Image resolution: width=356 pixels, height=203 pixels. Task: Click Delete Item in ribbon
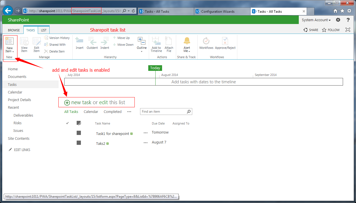click(54, 51)
